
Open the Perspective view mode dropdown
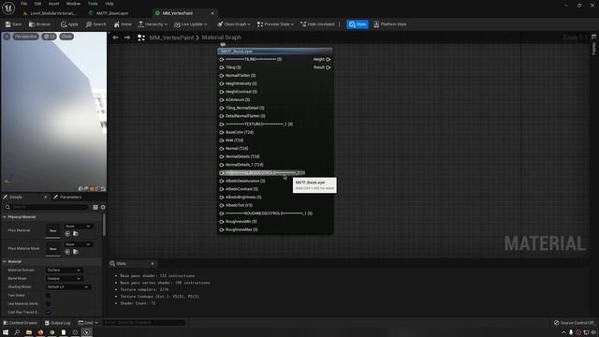tap(26, 37)
